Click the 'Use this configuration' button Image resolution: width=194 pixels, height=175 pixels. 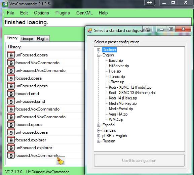pyautogui.click(x=139, y=161)
